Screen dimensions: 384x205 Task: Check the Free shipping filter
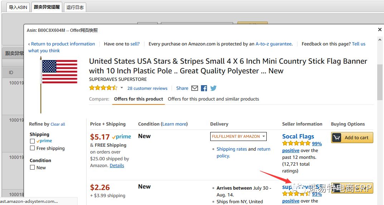[x=33, y=148]
